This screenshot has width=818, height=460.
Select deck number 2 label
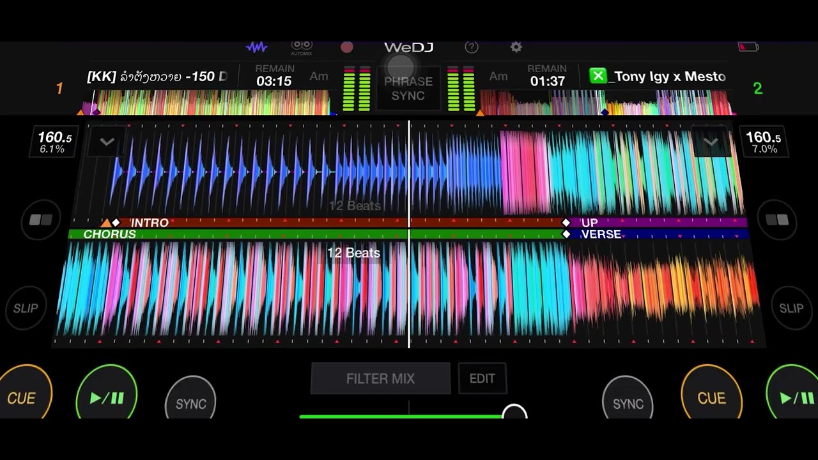[x=758, y=88]
